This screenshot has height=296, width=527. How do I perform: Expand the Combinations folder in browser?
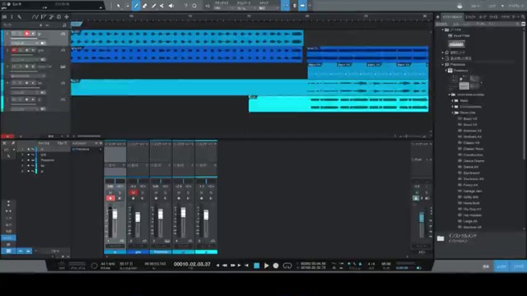453,107
